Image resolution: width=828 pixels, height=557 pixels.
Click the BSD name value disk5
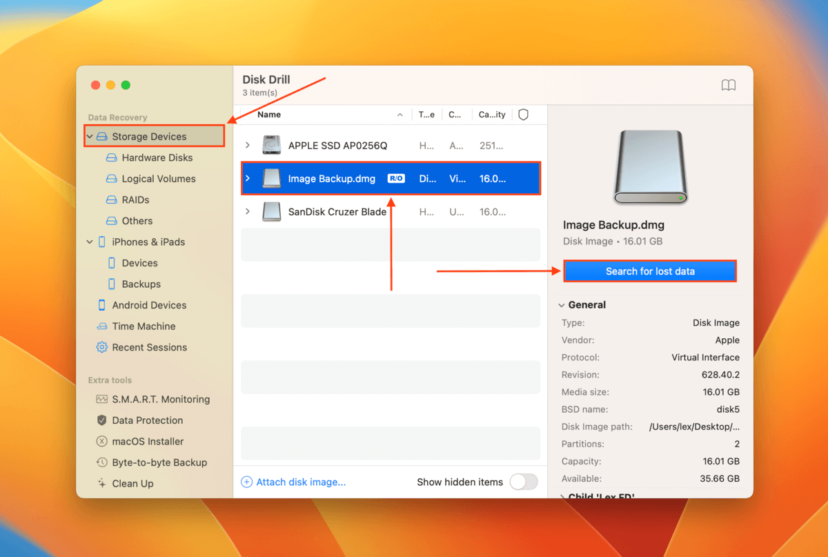point(727,409)
